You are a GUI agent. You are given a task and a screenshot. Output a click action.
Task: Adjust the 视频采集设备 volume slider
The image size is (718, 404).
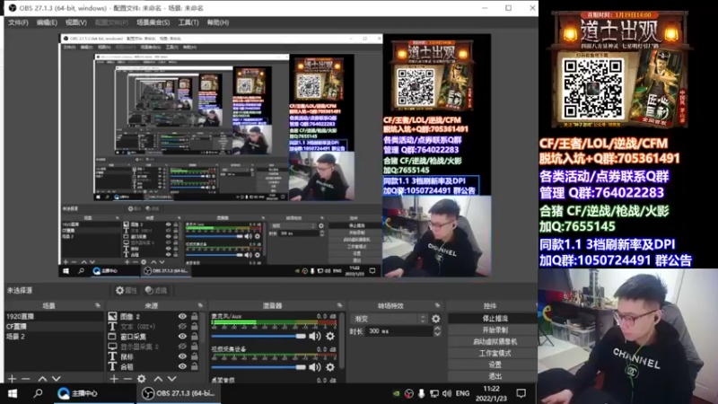[258, 367]
